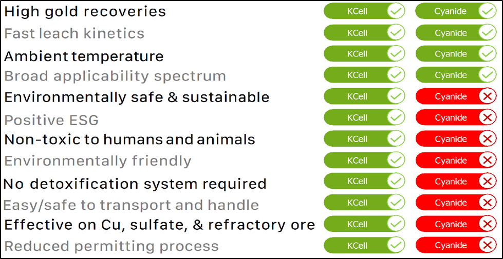This screenshot has width=503, height=259.
Task: Click the Cyanide X icon for Positive ESG
Action: (x=487, y=118)
